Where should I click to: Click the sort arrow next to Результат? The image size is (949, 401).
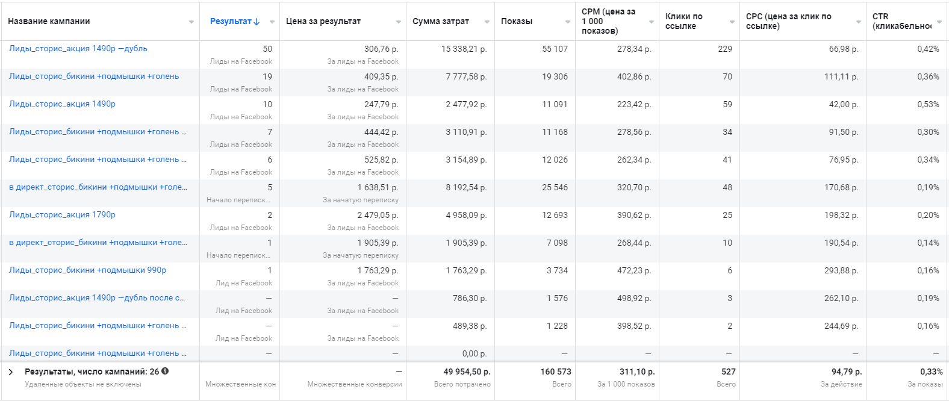coord(257,22)
